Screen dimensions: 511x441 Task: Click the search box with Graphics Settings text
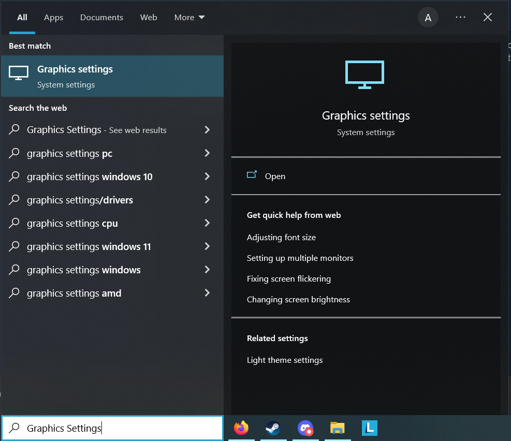click(x=112, y=428)
